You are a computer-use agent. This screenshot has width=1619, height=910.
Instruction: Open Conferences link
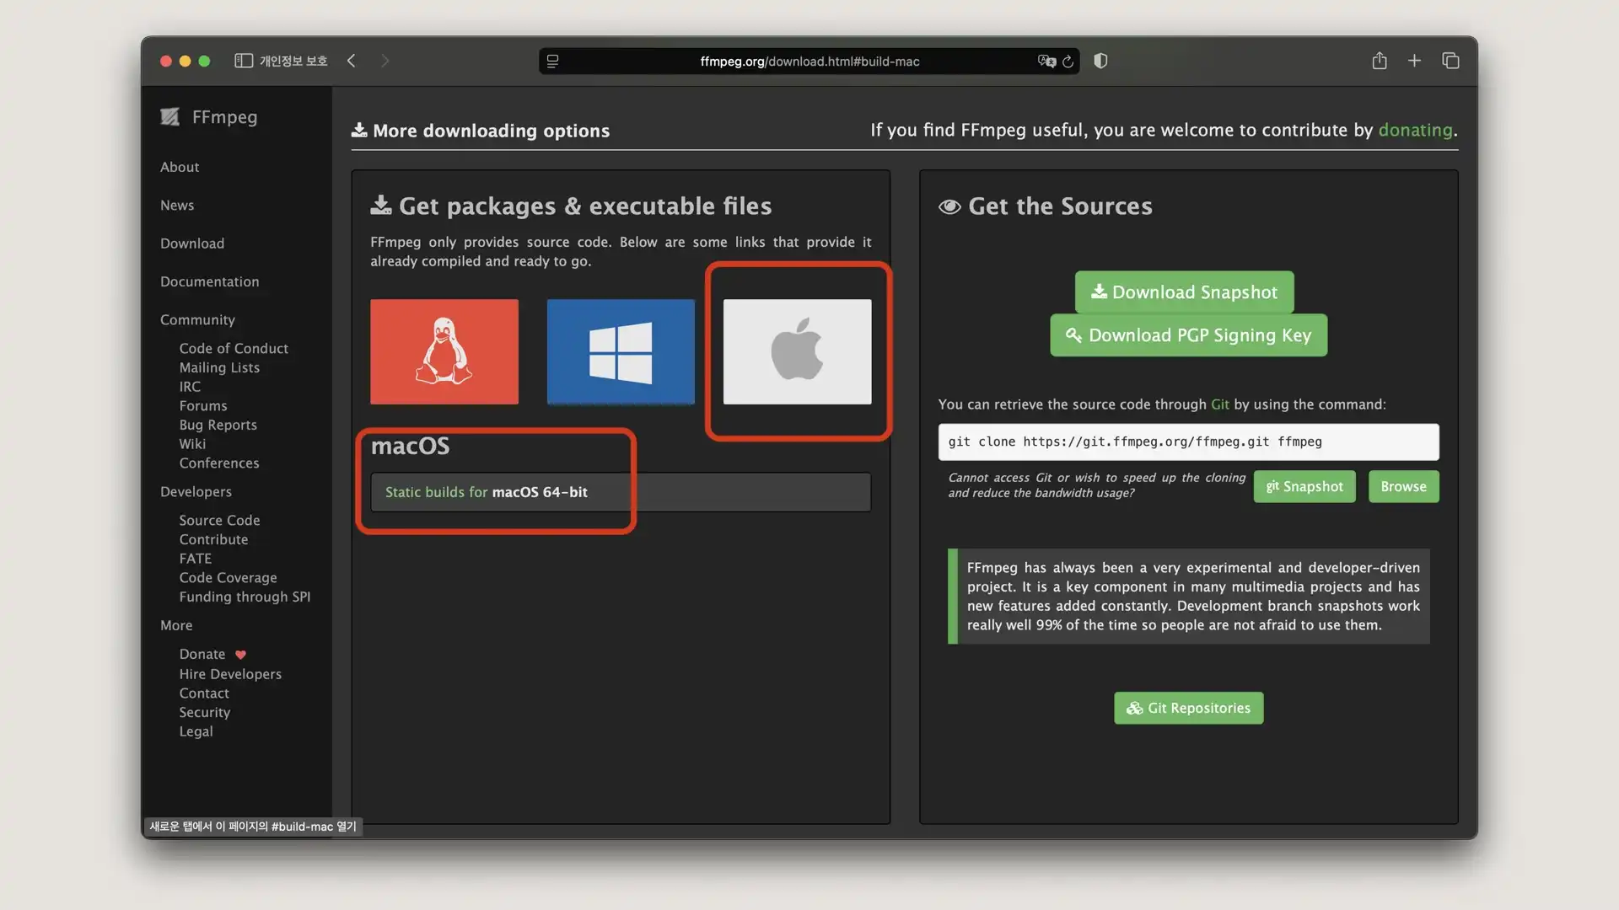pyautogui.click(x=219, y=463)
